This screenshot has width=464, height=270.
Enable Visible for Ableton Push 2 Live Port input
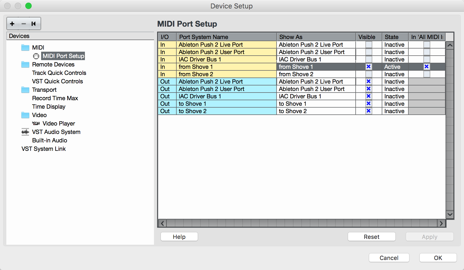369,45
